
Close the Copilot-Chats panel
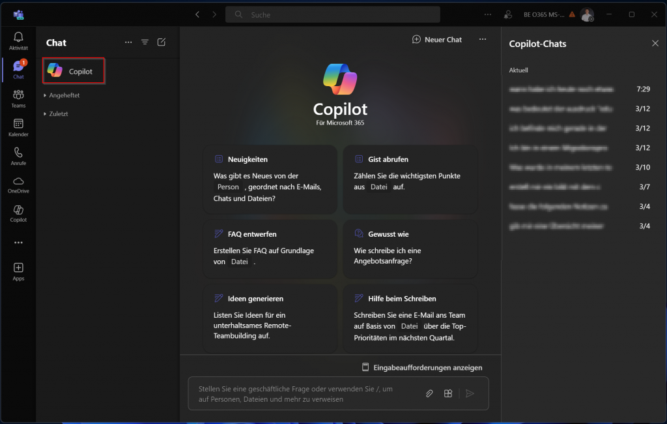coord(655,43)
